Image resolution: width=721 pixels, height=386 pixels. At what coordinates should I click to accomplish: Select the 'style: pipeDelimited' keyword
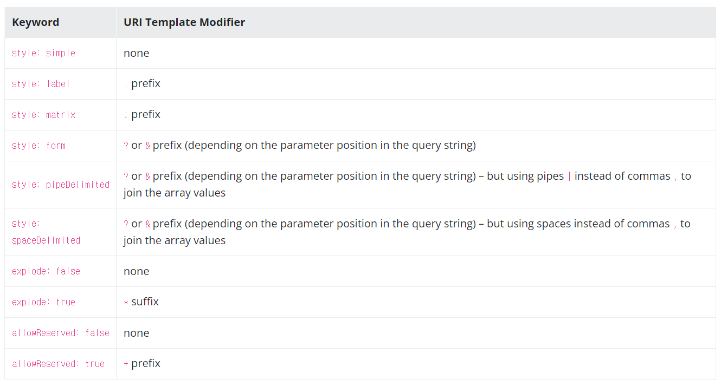point(61,185)
